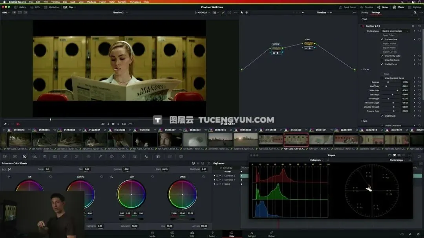Image resolution: width=424 pixels, height=238 pixels.
Task: Open the Working Space DaVinci Intermediate dropdown
Action: pyautogui.click(x=395, y=31)
